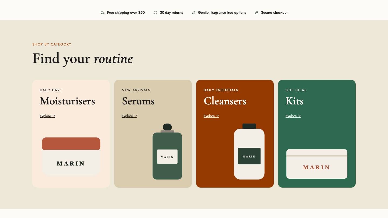Click the white Cleansers bottle illustration
The height and width of the screenshot is (218, 388).
point(249,152)
